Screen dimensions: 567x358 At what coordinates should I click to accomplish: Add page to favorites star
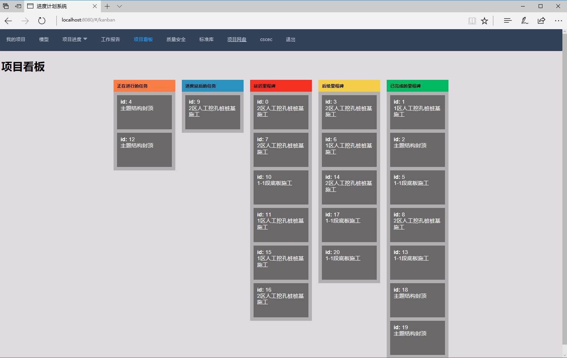click(x=485, y=21)
